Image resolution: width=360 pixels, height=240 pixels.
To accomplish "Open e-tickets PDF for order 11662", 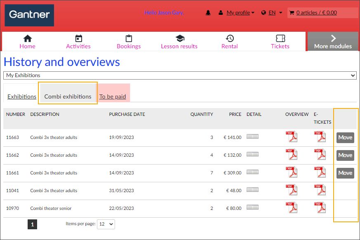I will tap(320, 155).
